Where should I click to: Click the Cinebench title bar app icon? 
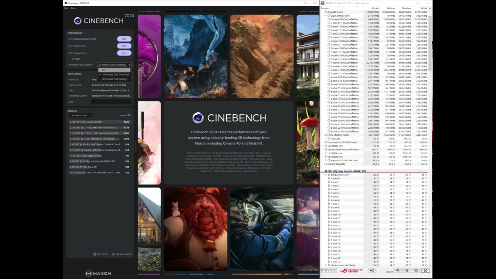click(x=66, y=3)
